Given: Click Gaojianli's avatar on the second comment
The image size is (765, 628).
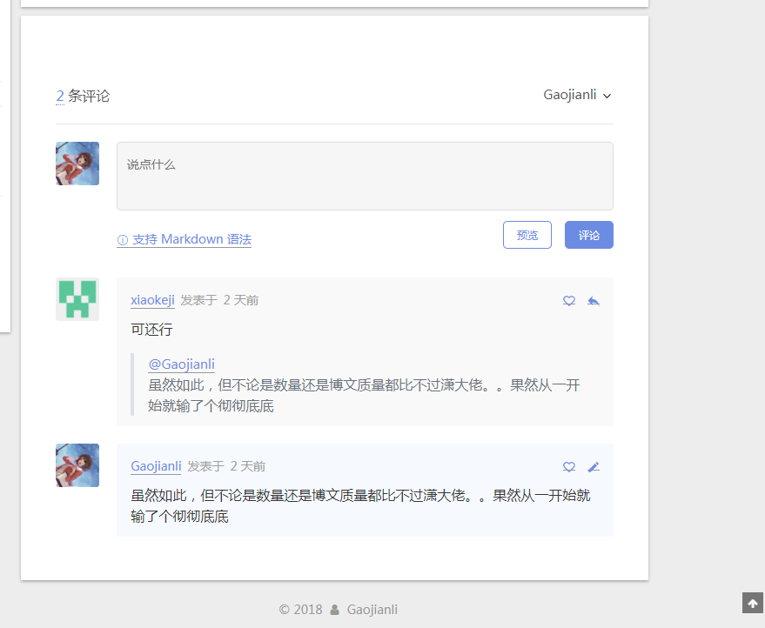Looking at the screenshot, I should pos(77,465).
